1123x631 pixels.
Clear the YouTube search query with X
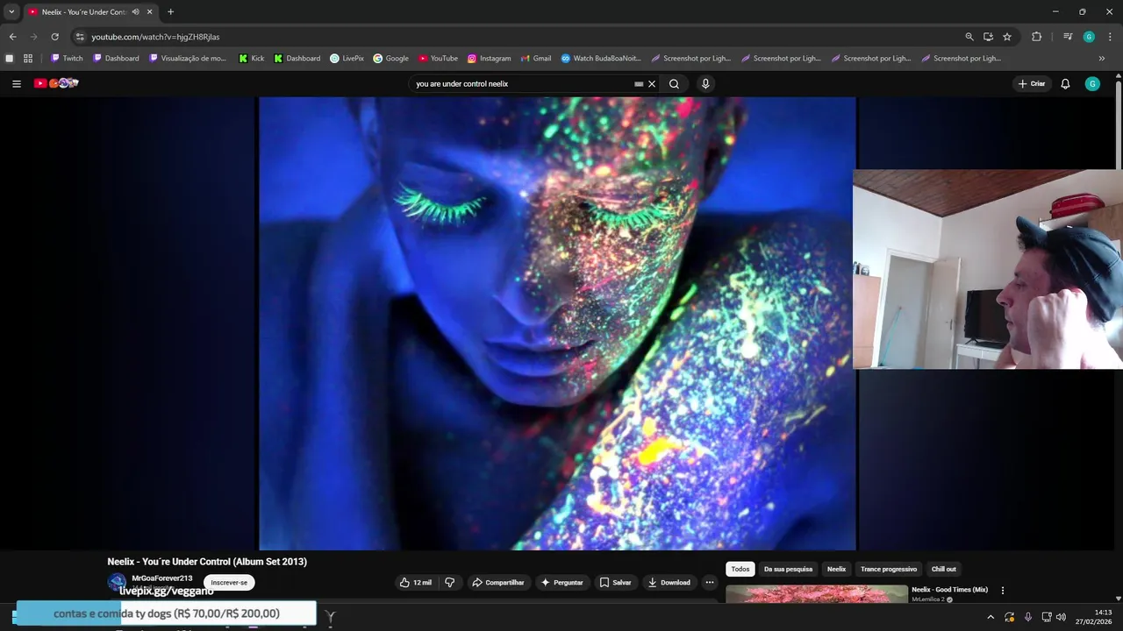coord(652,84)
